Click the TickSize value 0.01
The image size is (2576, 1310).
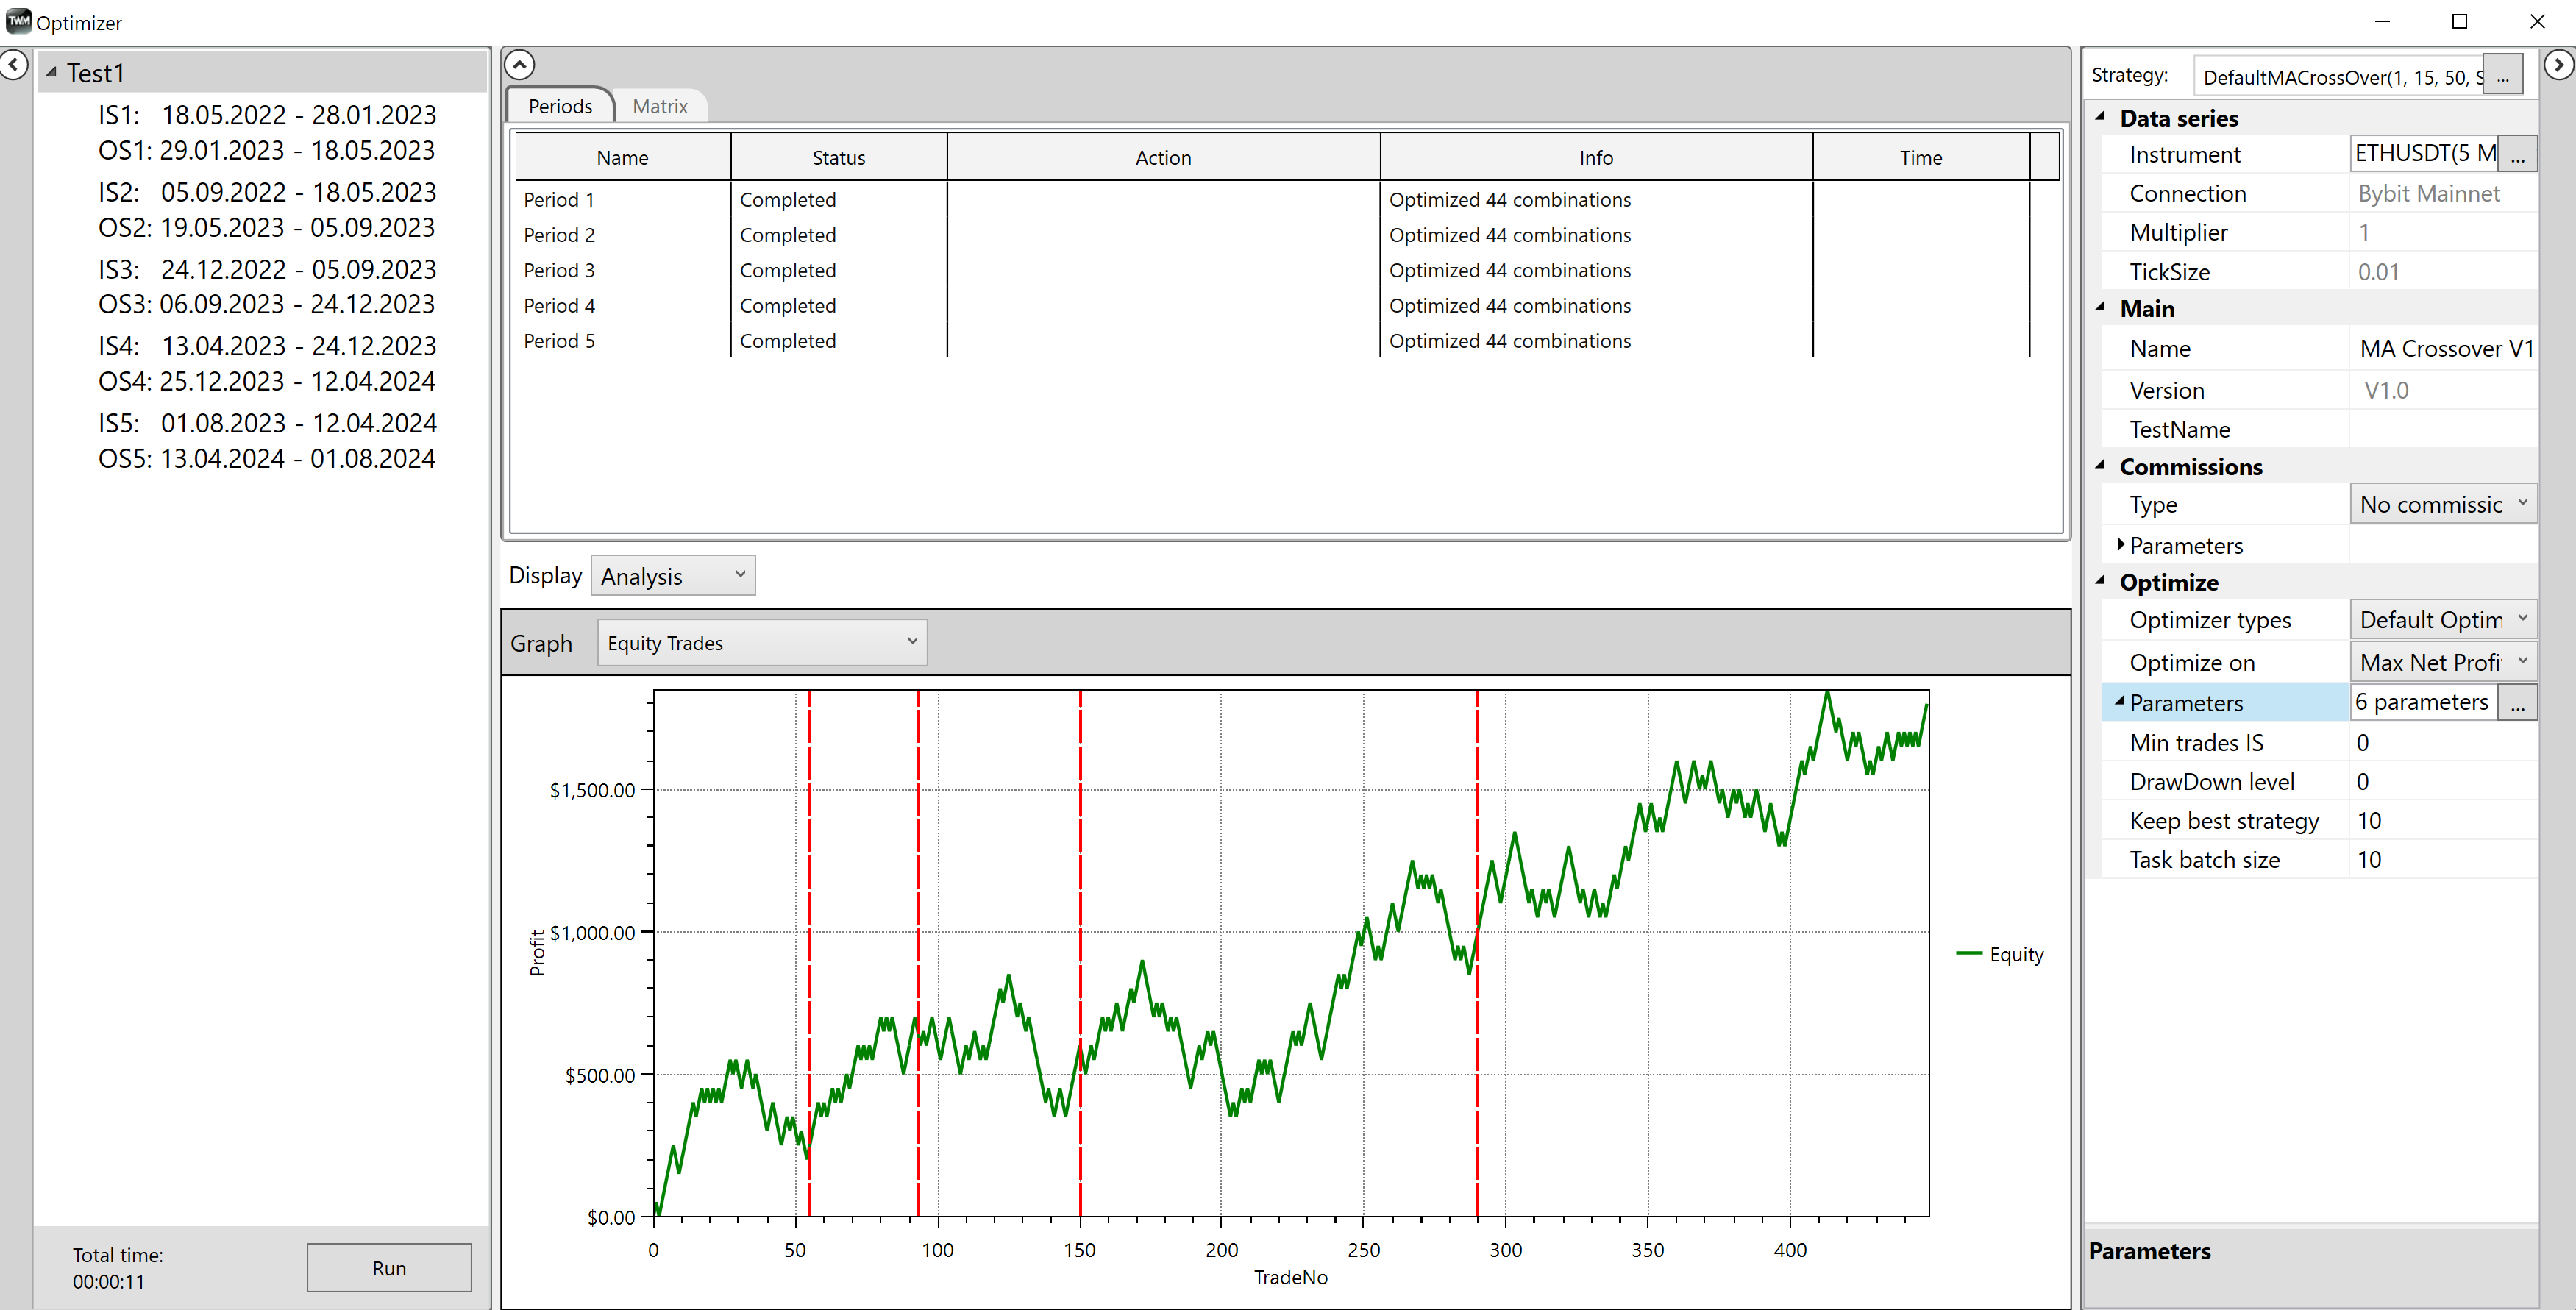click(2444, 271)
